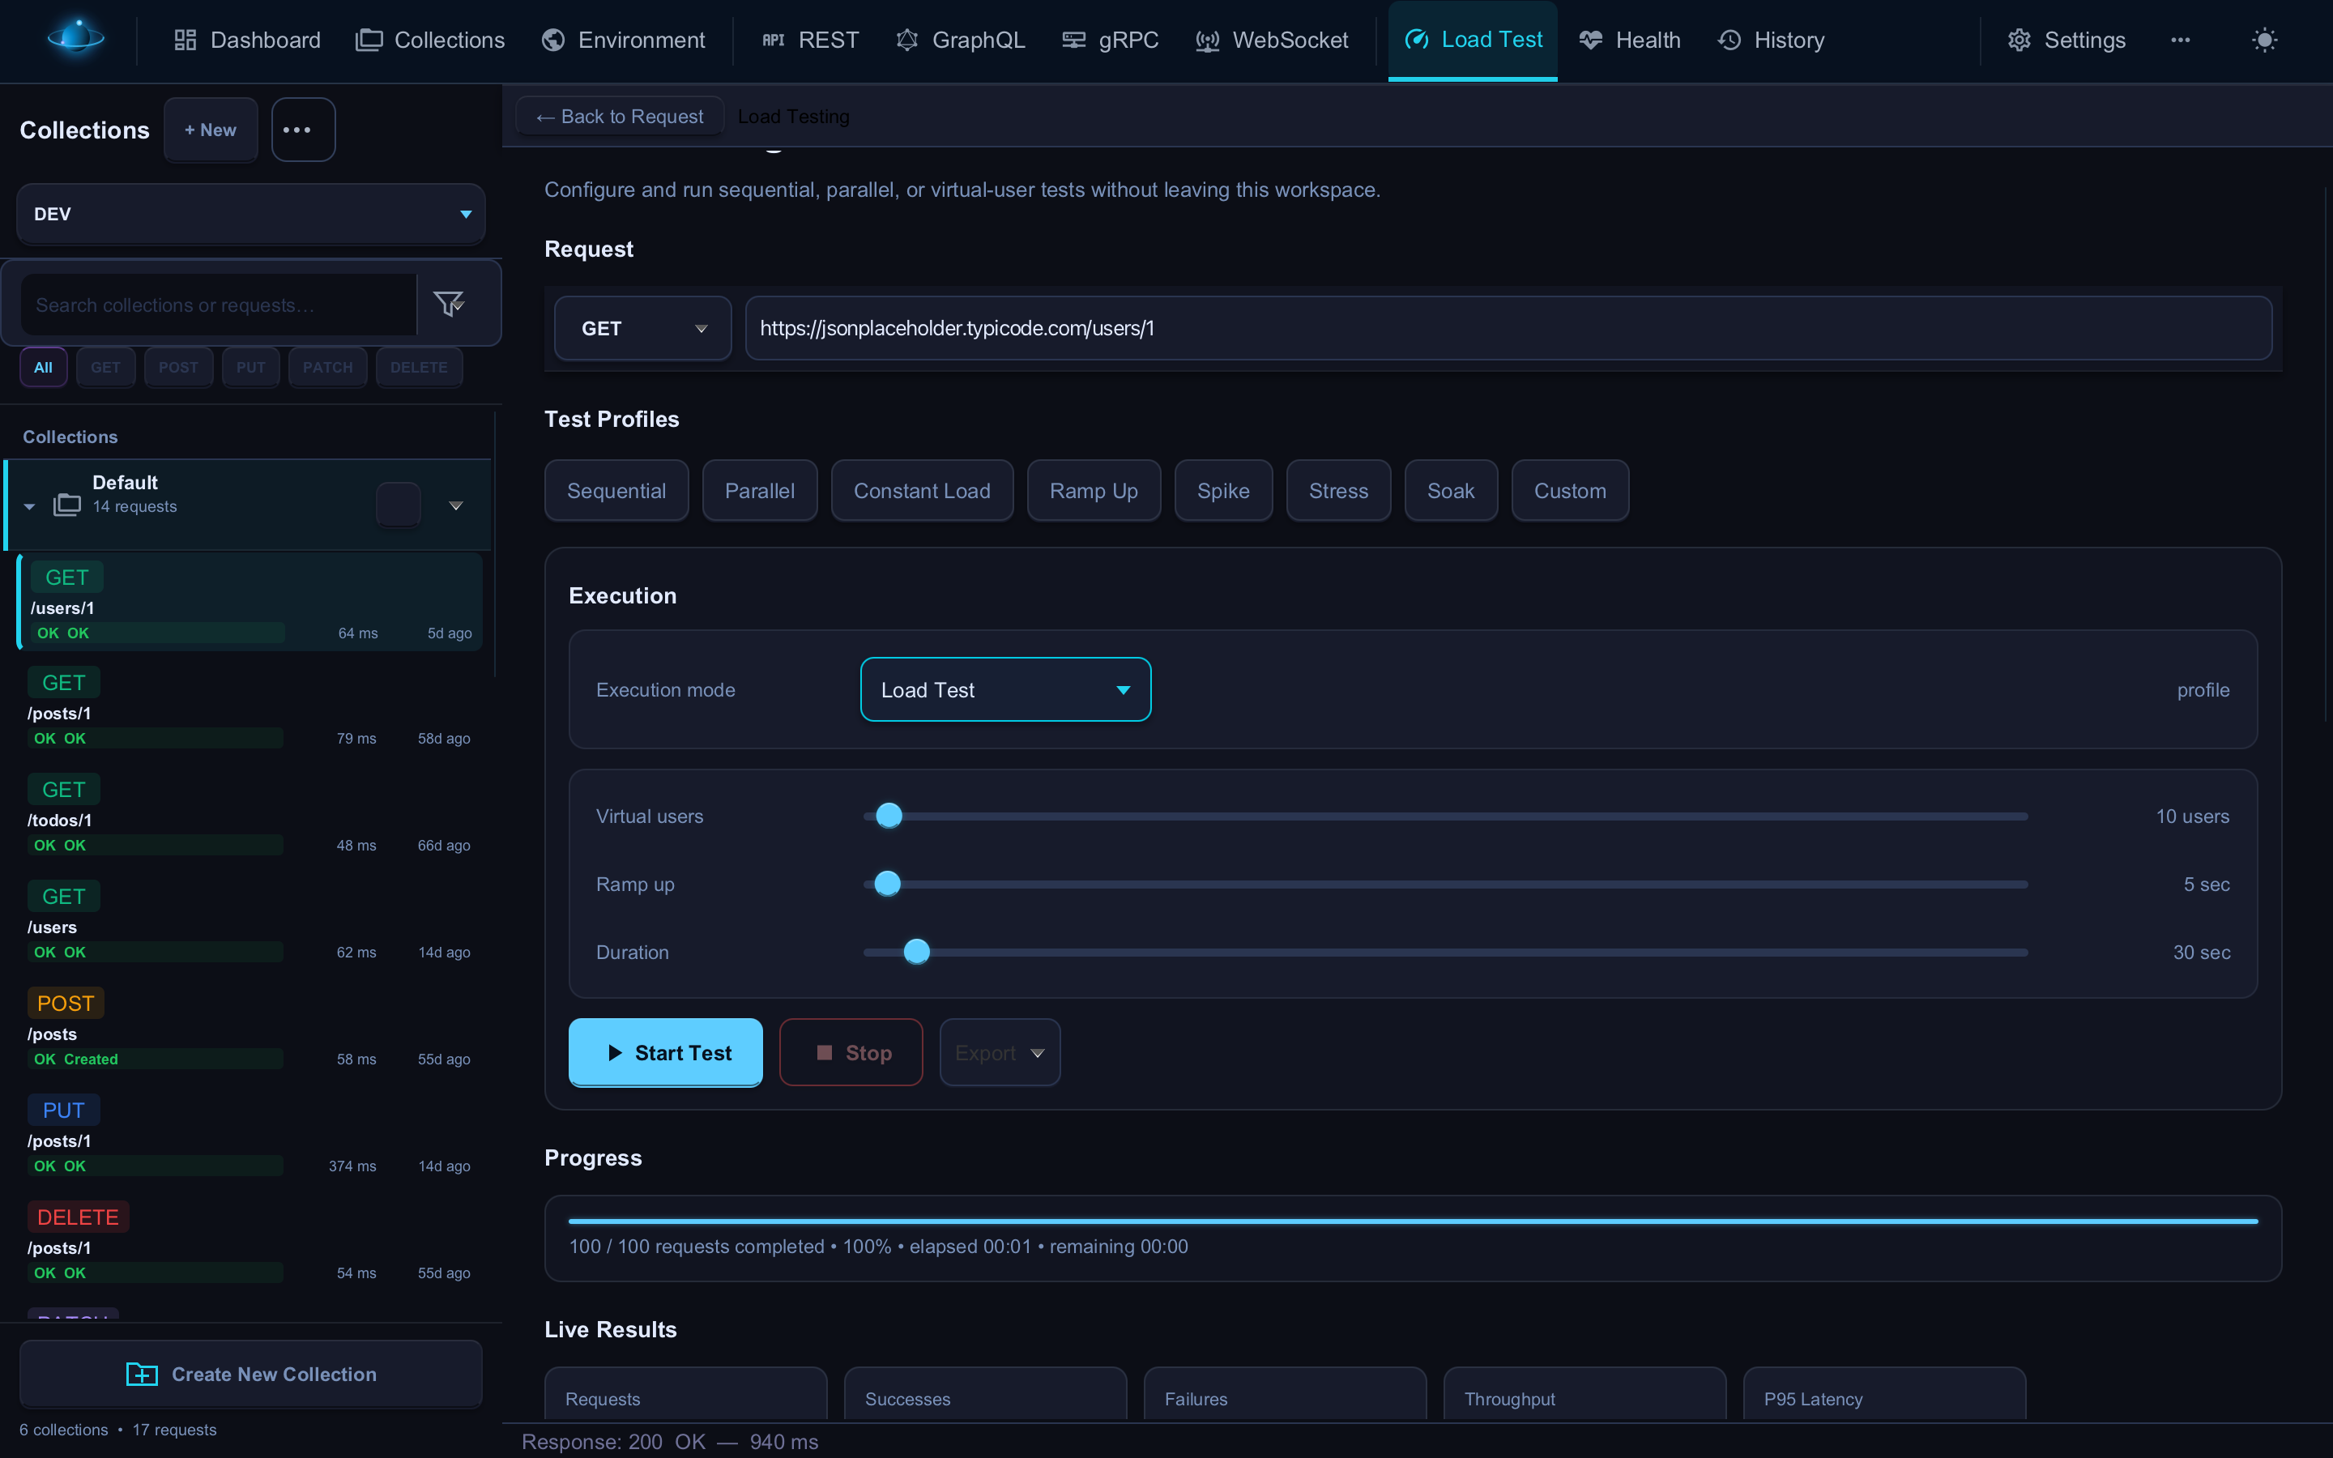Click the planet app logo
This screenshot has height=1458, width=2333.
[76, 40]
